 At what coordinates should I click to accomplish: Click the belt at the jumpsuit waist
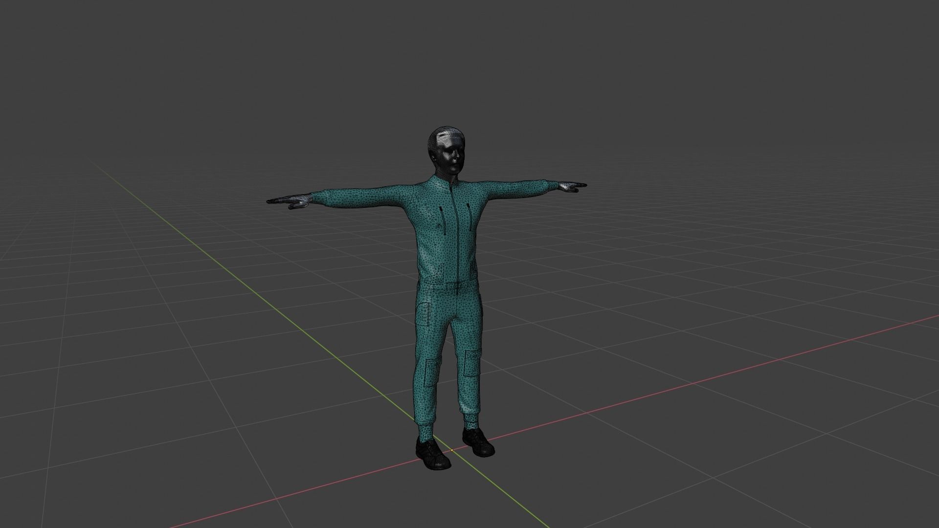(x=450, y=286)
